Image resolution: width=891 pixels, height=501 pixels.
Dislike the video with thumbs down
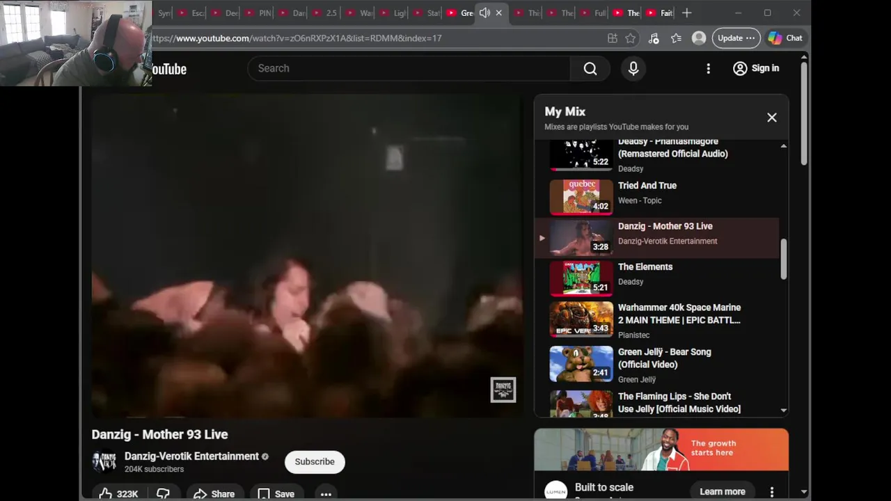click(163, 493)
